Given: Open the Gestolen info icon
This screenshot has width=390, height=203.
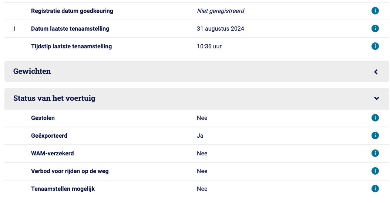Looking at the screenshot, I should [x=375, y=118].
